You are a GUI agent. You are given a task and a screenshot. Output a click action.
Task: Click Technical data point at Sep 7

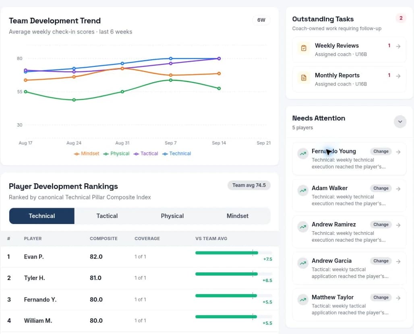171,58
